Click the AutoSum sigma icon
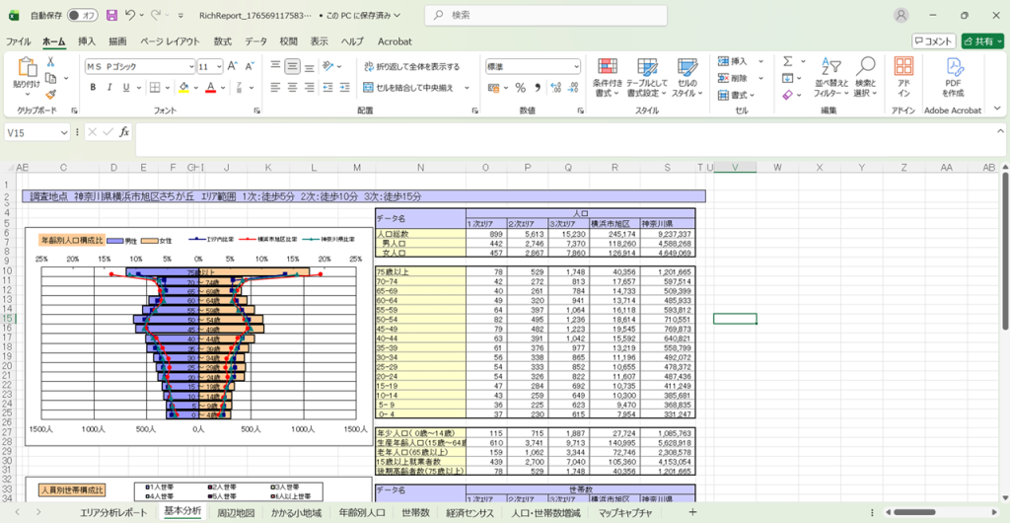 click(788, 61)
